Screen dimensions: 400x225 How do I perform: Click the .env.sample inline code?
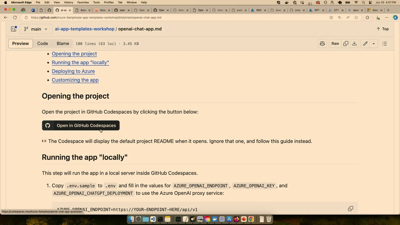pos(81,186)
